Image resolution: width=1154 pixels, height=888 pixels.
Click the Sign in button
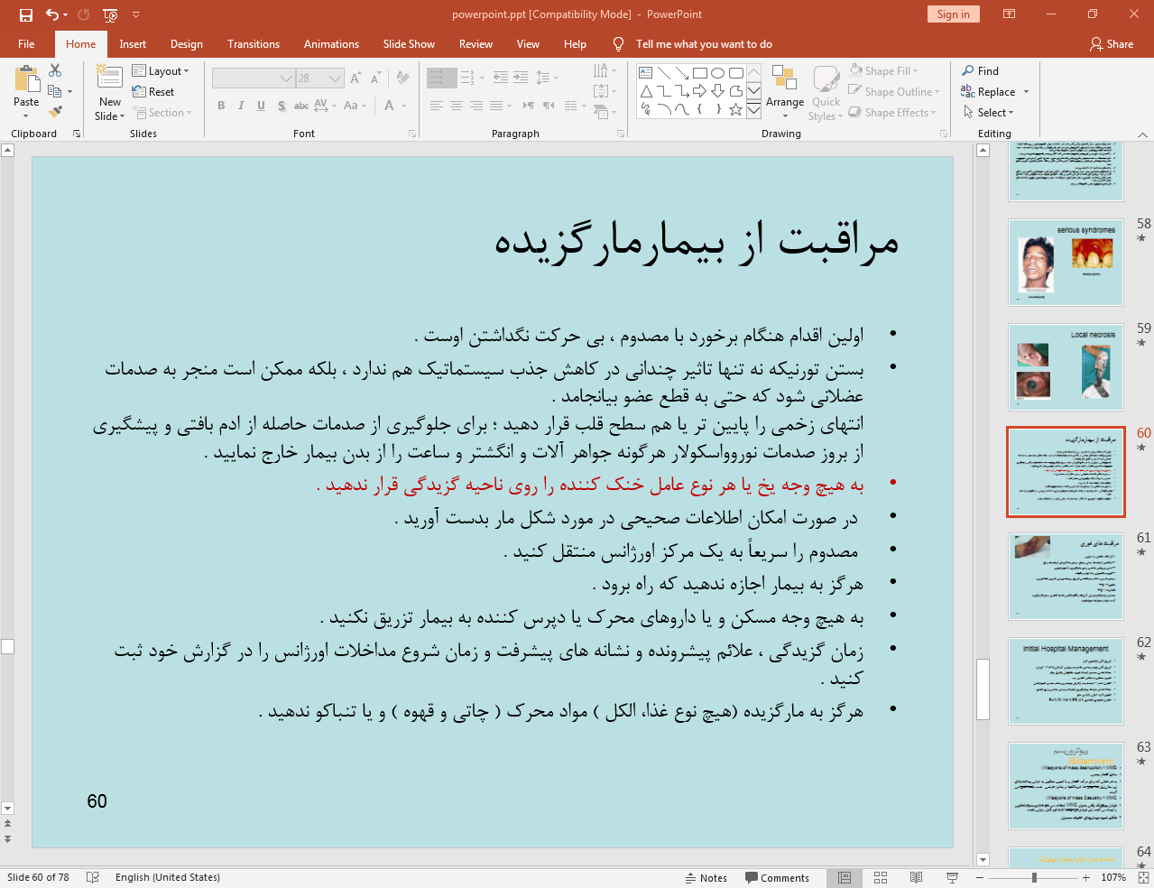(x=953, y=14)
